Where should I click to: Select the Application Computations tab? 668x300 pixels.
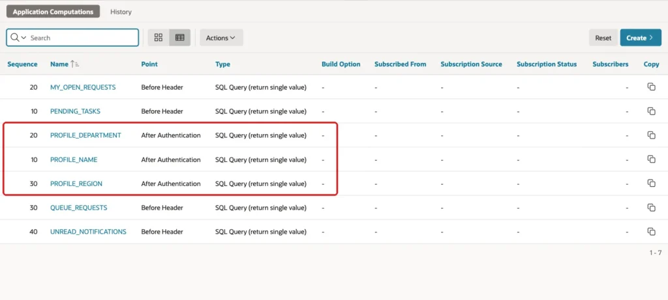click(x=53, y=12)
